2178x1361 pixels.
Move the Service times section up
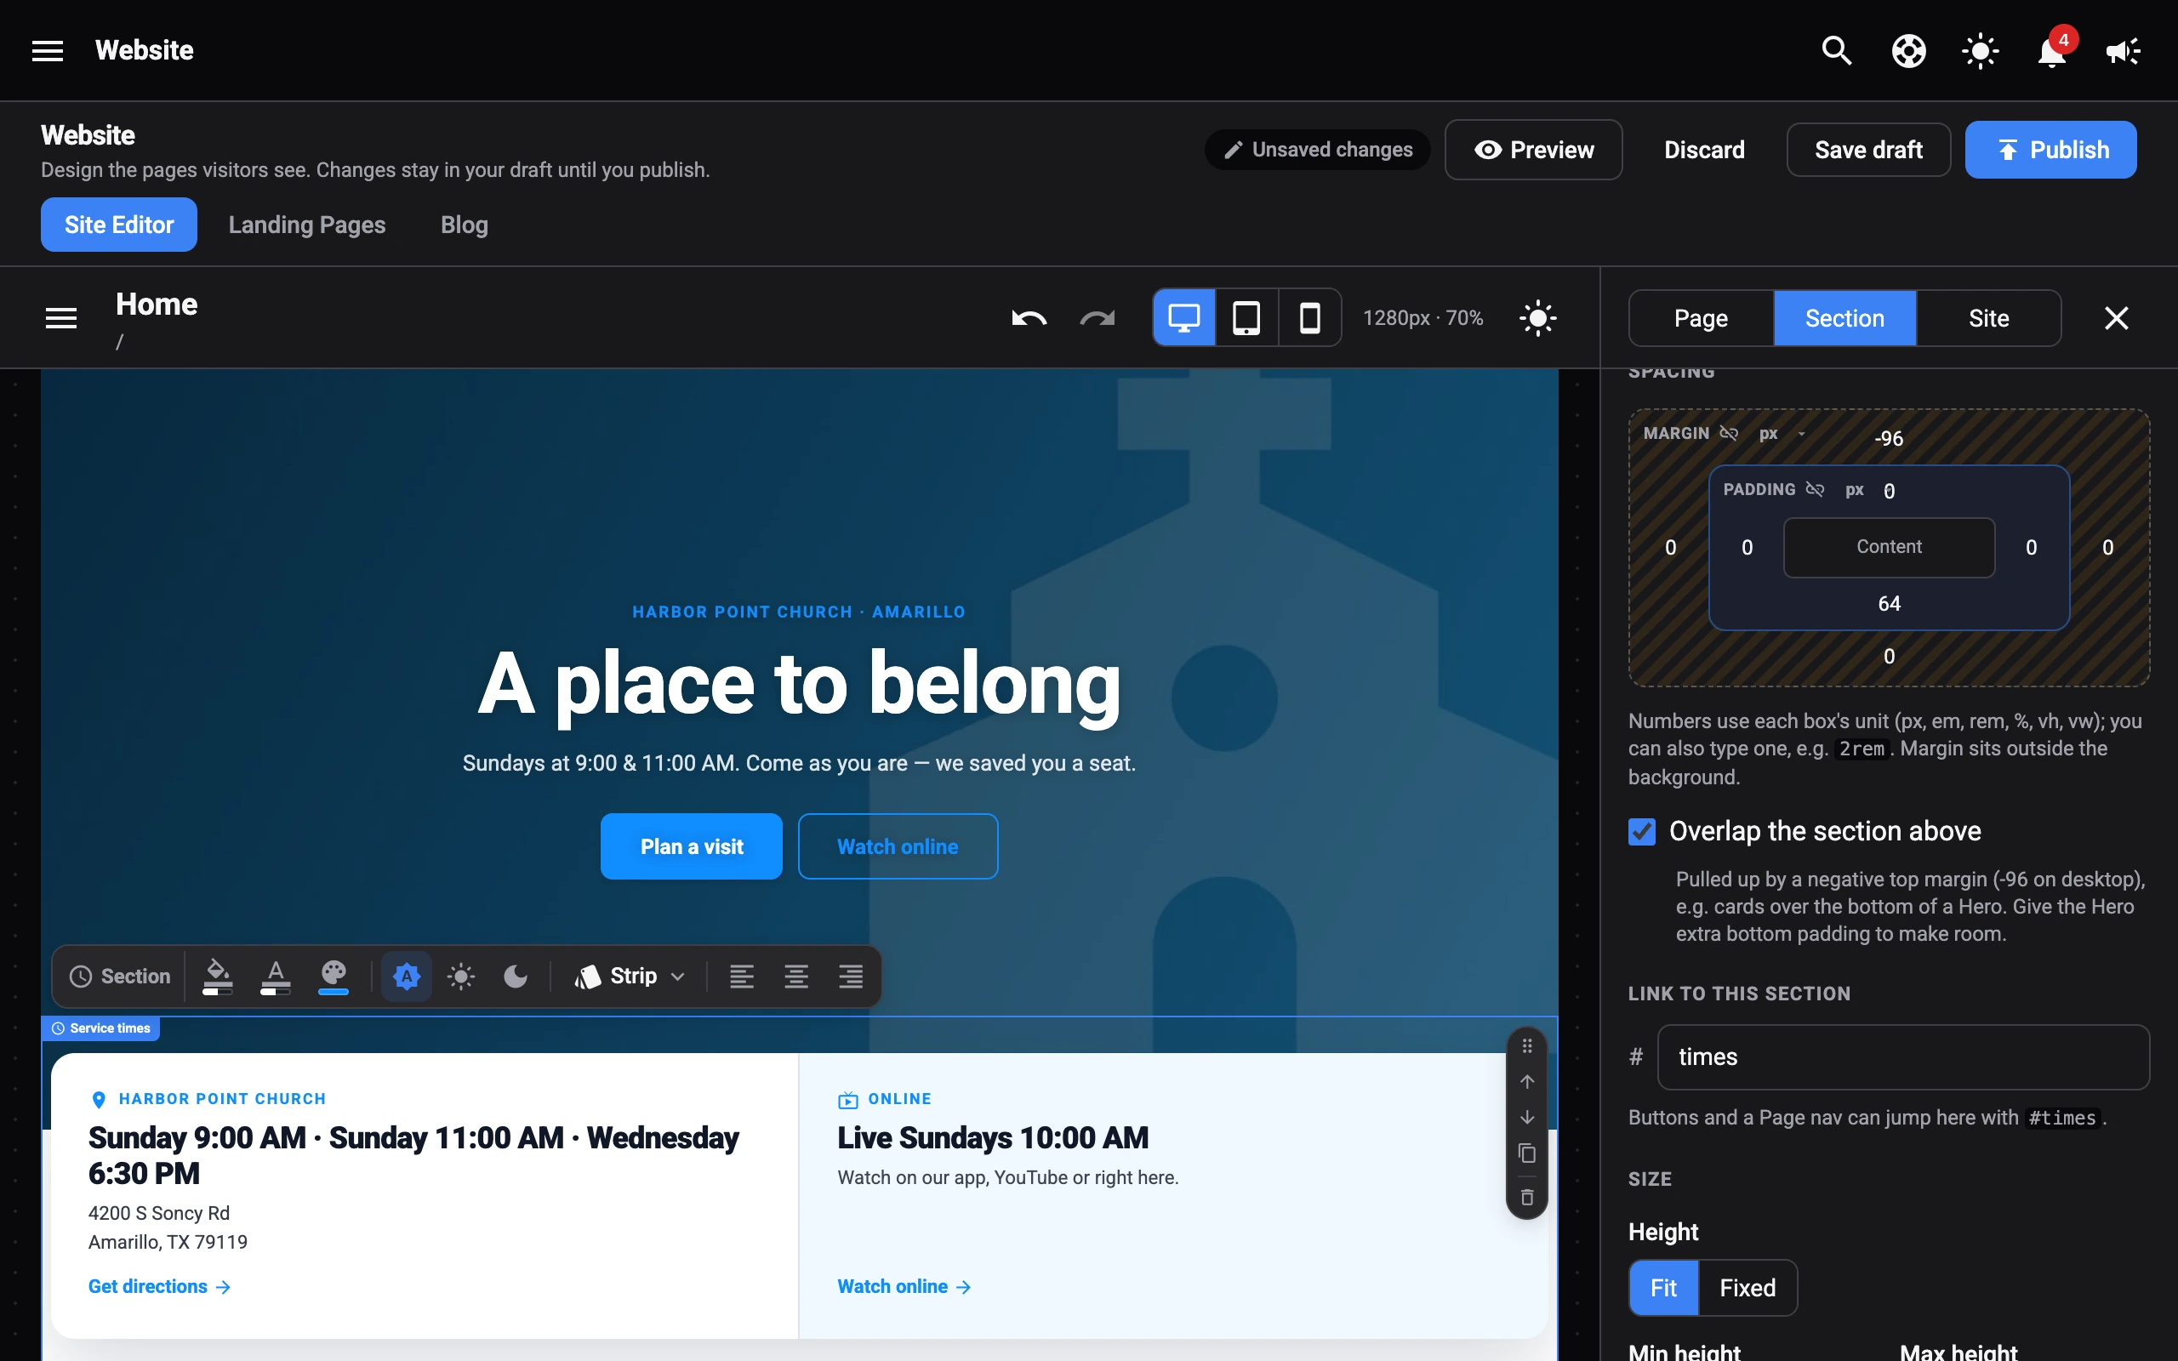click(x=1526, y=1081)
